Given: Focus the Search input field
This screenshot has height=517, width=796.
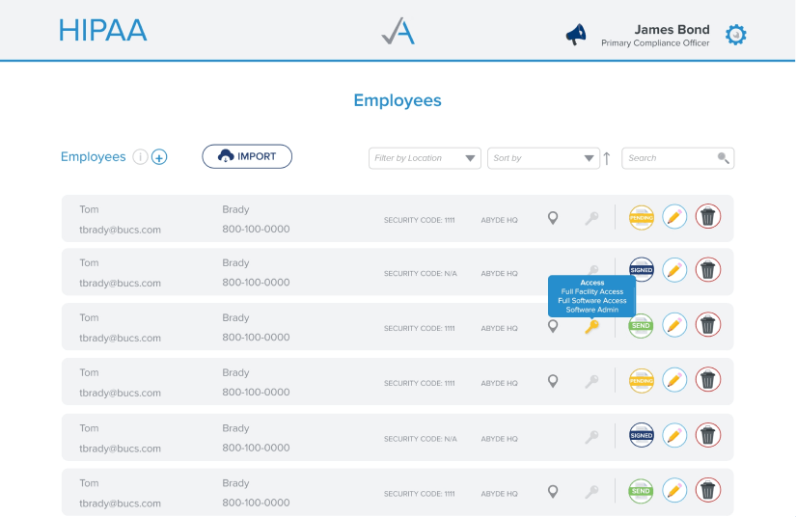Looking at the screenshot, I should (677, 158).
